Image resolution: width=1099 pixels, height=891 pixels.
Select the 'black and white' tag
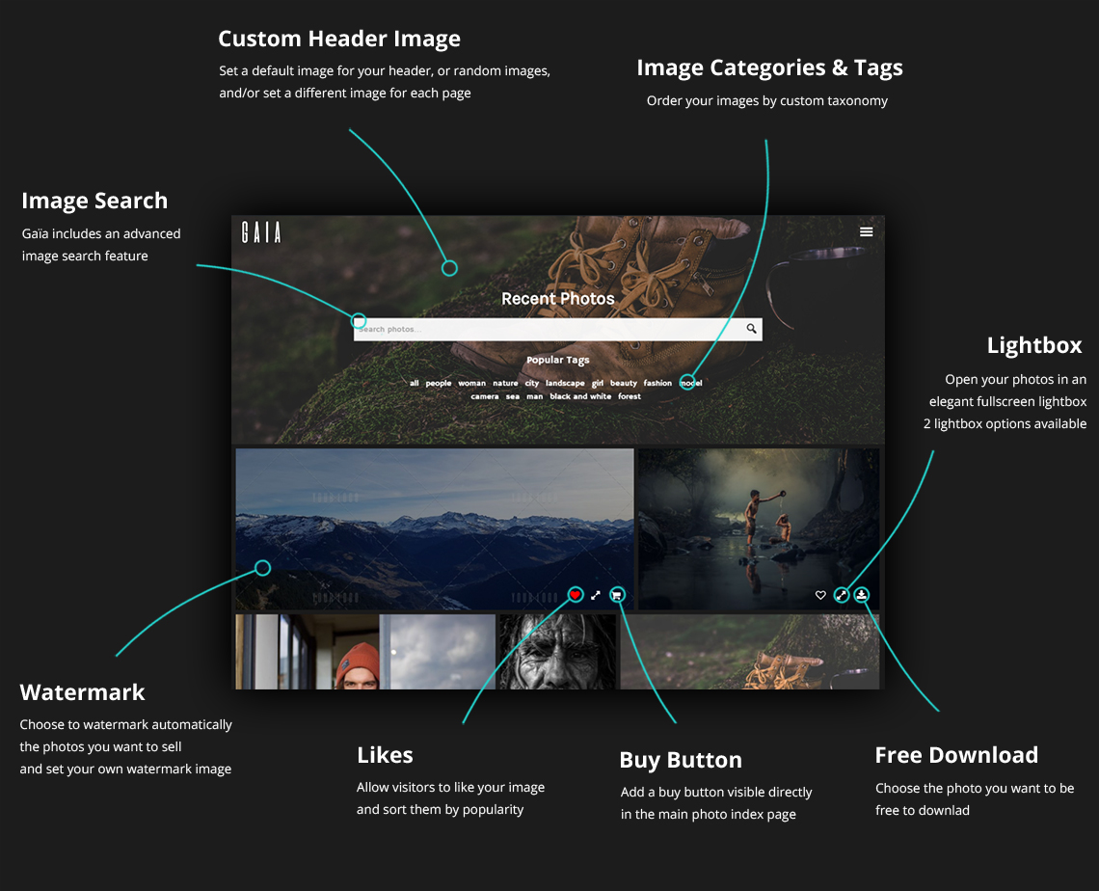580,396
